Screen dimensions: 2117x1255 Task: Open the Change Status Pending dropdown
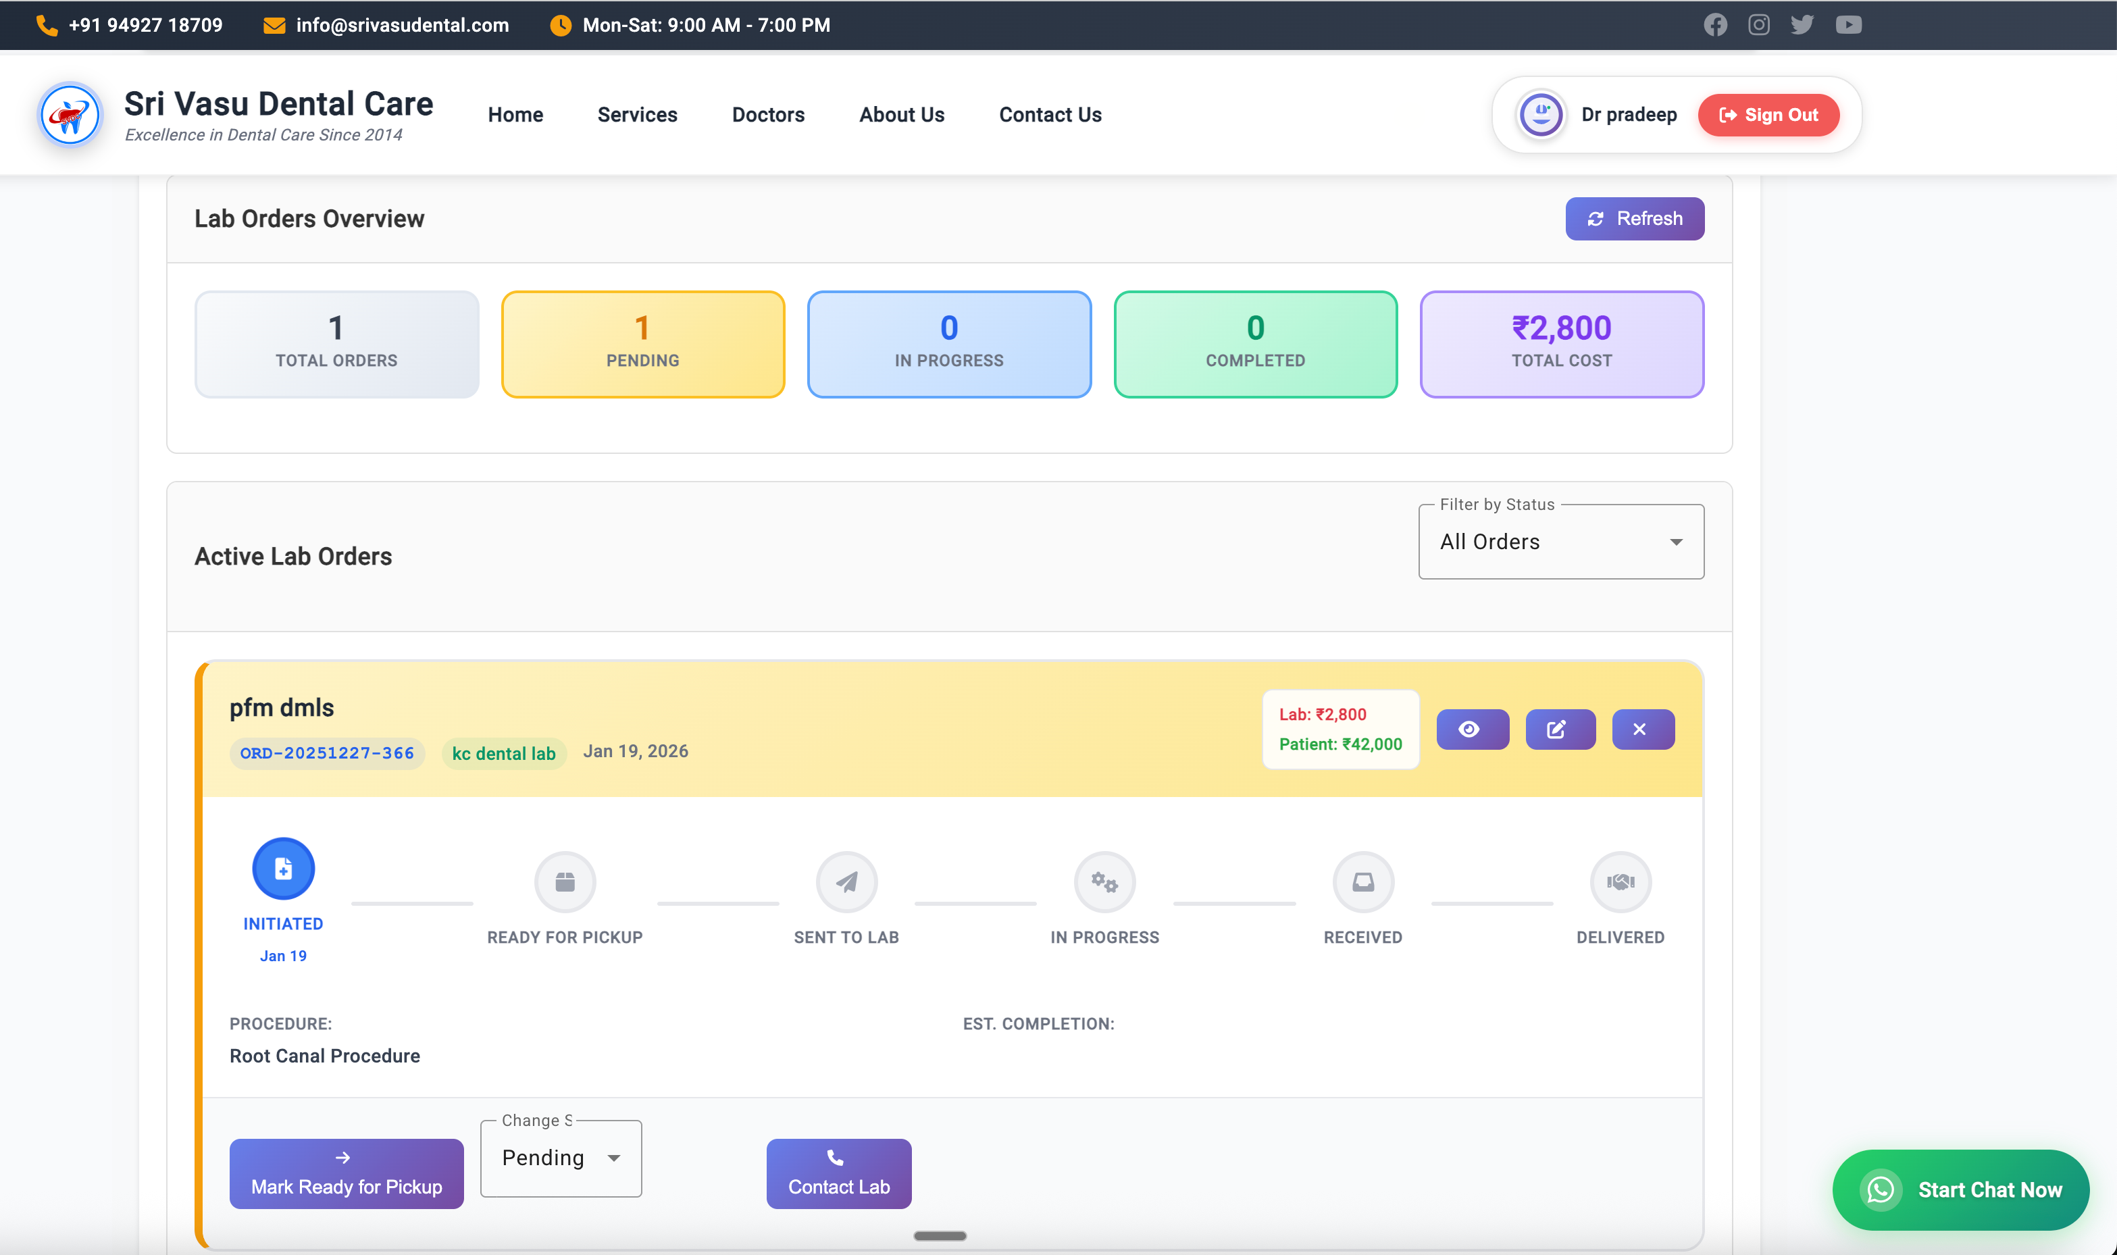point(560,1157)
